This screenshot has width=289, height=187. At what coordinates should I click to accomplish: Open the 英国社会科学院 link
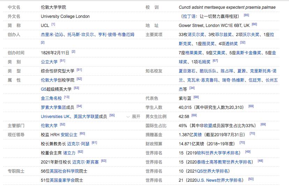(x=64, y=171)
